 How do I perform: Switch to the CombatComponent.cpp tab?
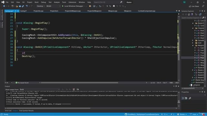tap(147, 11)
